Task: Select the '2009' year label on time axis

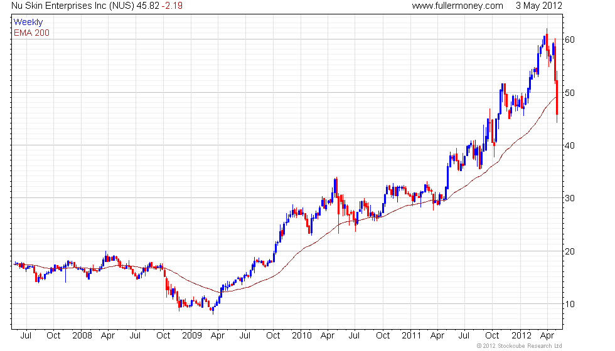Action: [x=192, y=336]
